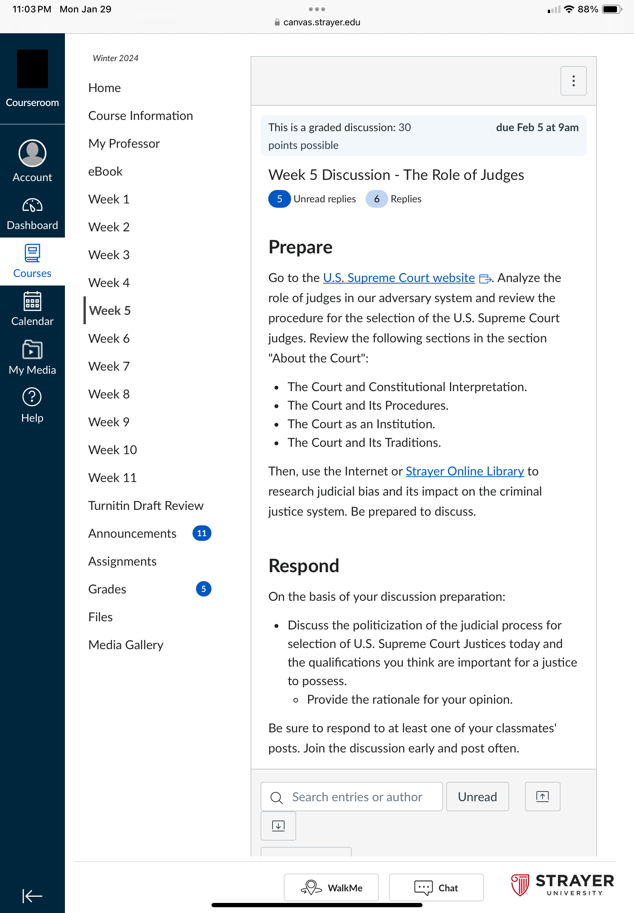Open the discussion three-dot options menu
Viewport: 634px width, 913px height.
tap(573, 81)
